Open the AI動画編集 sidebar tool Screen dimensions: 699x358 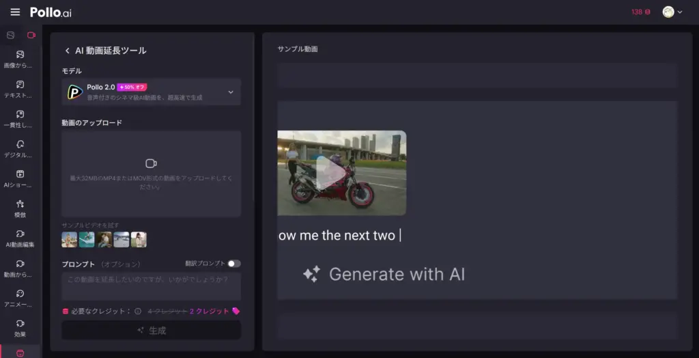point(20,239)
